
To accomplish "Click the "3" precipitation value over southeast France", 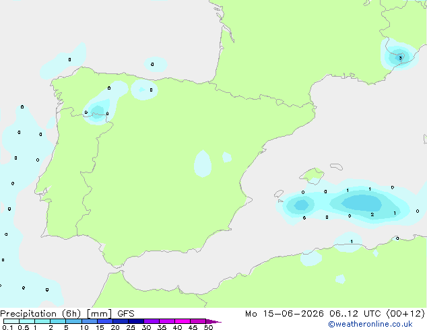I will click(400, 58).
